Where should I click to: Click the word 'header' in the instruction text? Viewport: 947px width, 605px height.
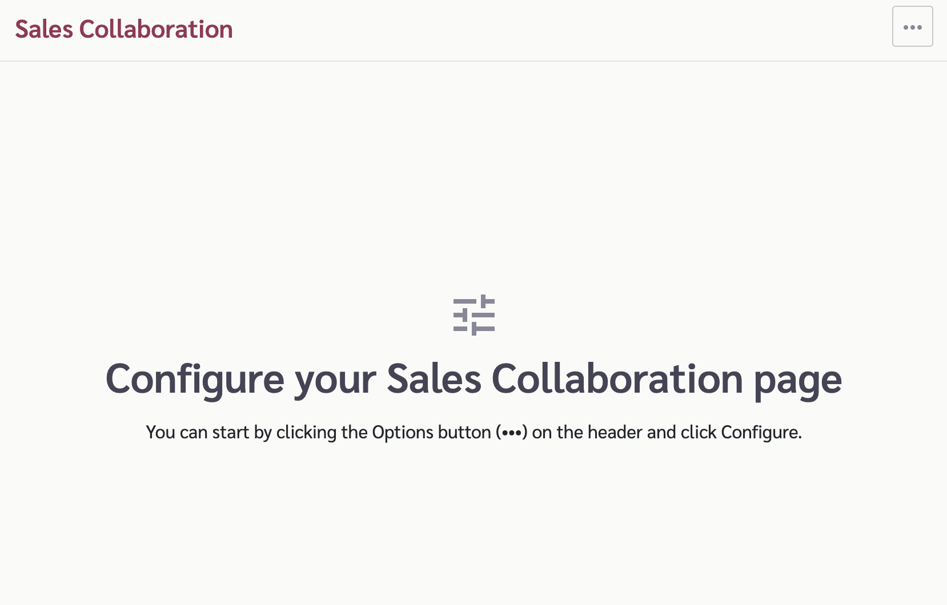[615, 432]
